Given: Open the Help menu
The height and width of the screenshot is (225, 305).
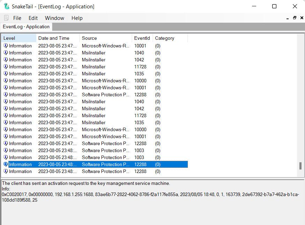Looking at the screenshot, I should (77, 18).
